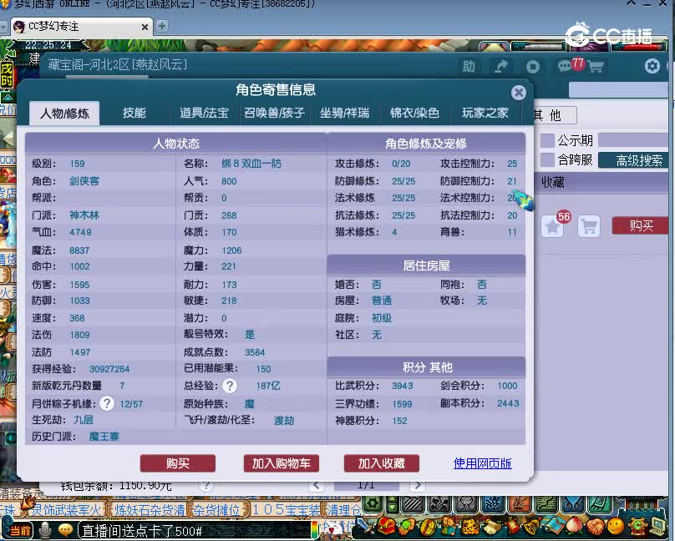
Task: Click the peach icon
Action: (575, 525)
